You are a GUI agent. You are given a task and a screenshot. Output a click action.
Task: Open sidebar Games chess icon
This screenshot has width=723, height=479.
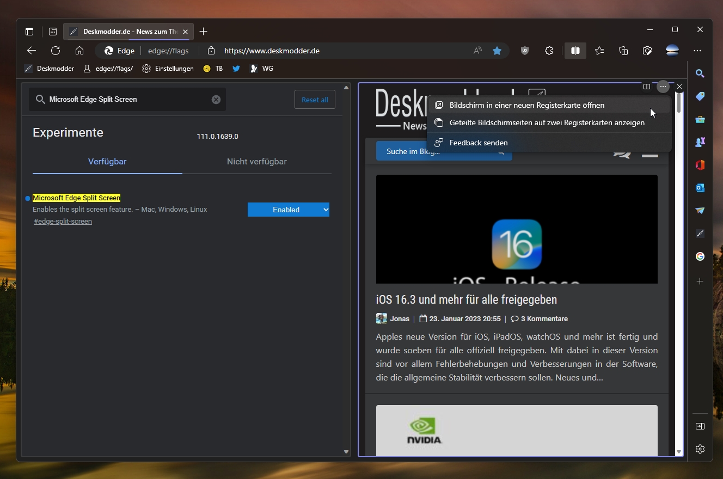tap(700, 142)
